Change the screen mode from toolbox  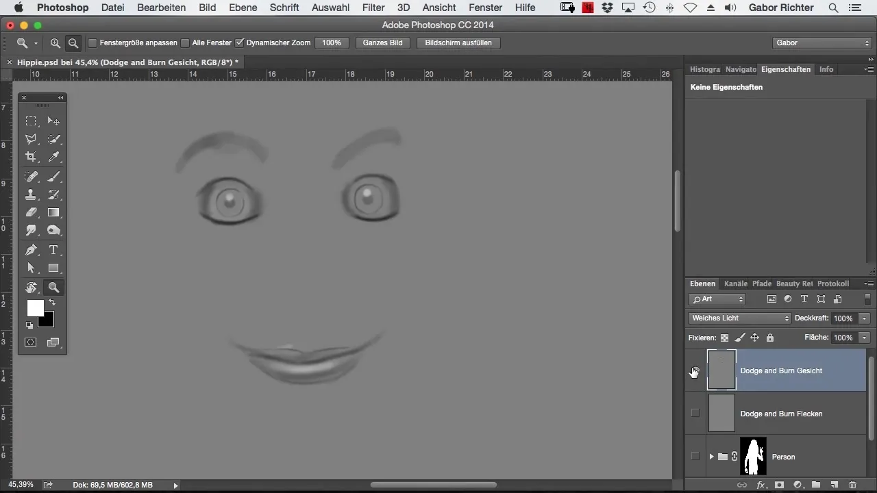[53, 342]
